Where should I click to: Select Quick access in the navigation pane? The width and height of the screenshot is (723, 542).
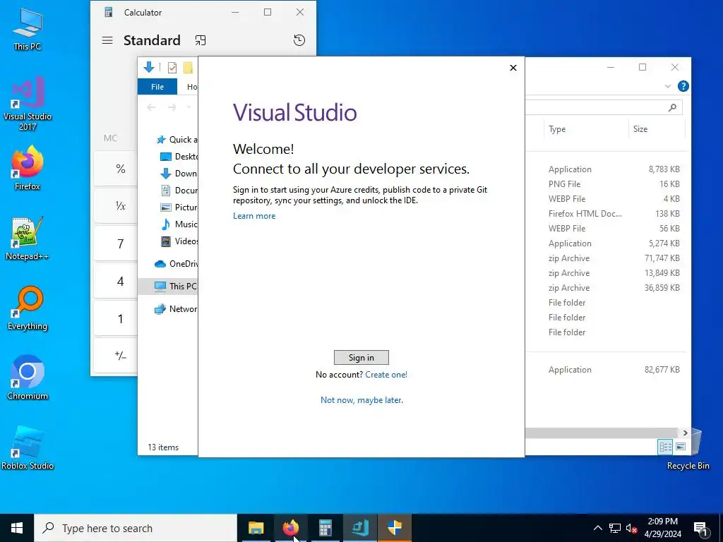(177, 140)
